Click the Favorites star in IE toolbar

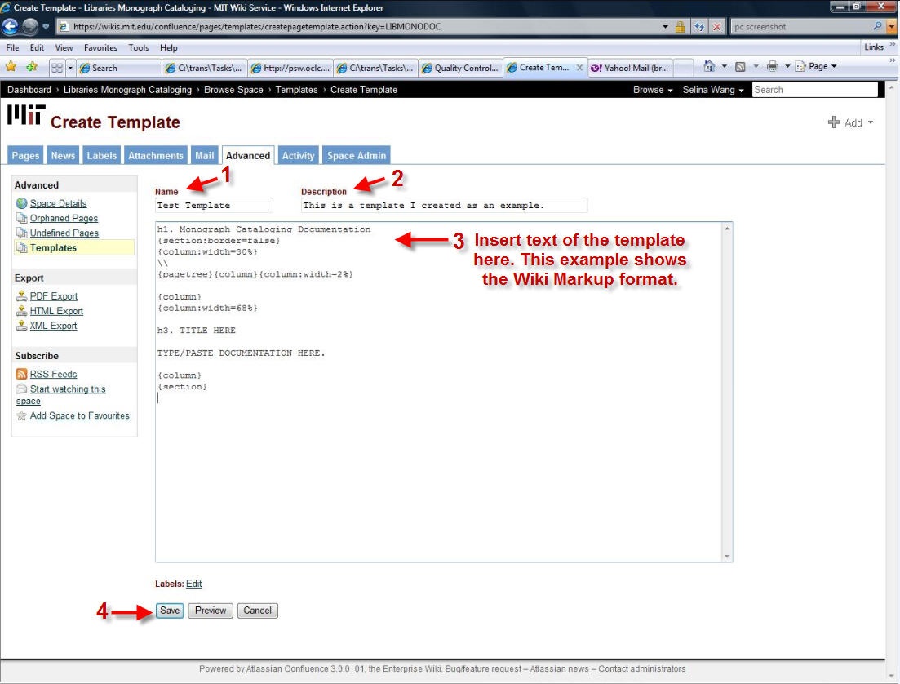click(x=11, y=67)
